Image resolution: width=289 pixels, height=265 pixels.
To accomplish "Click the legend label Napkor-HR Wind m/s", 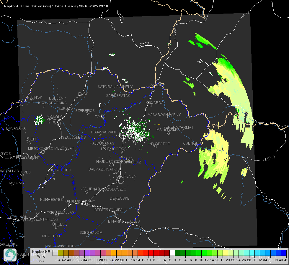I will 41,256.
